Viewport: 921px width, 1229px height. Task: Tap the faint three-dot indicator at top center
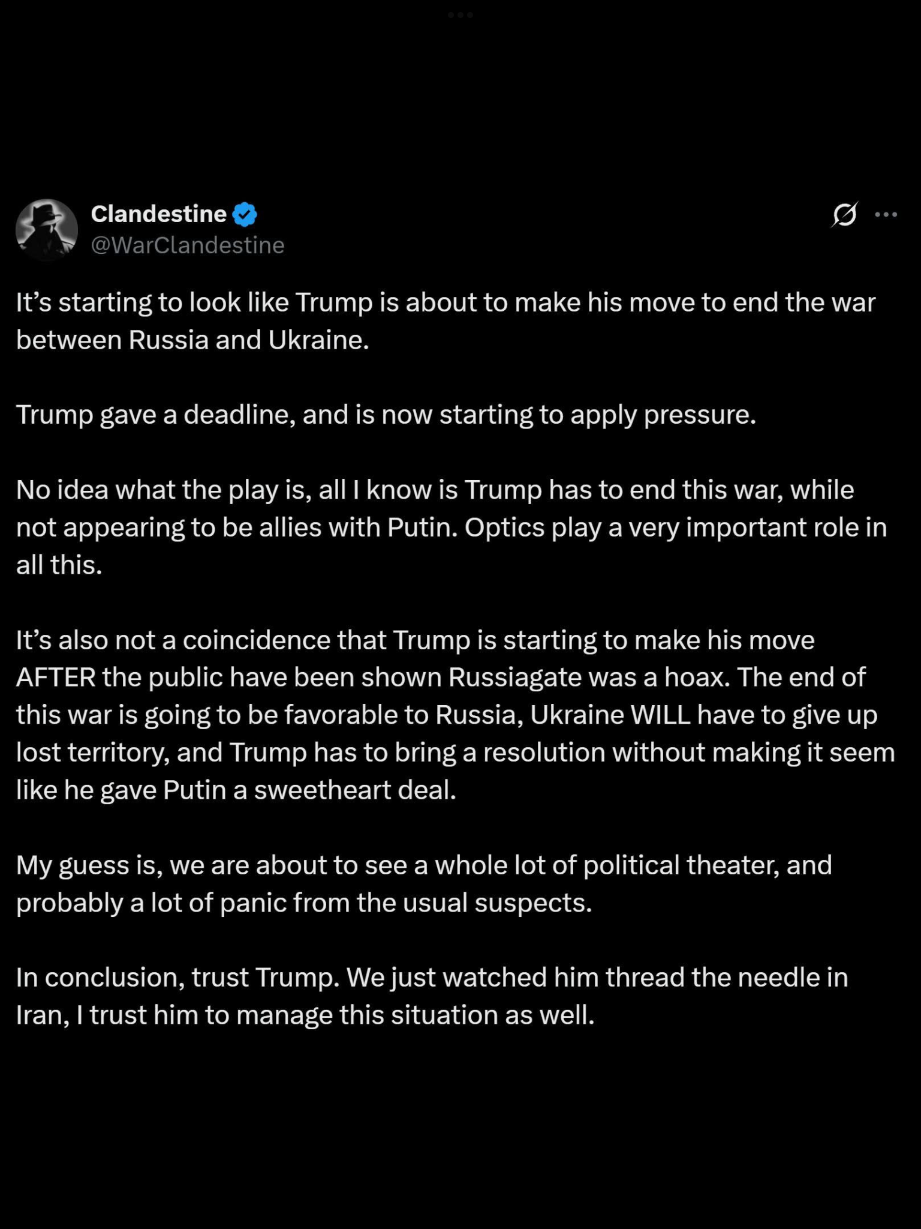coord(460,15)
